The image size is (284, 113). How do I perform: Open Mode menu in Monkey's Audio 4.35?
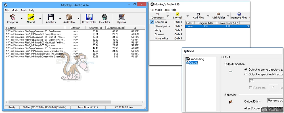click(x=158, y=10)
